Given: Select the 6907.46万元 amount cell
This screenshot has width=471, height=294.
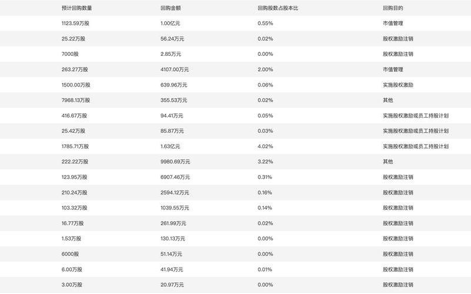Looking at the screenshot, I should tap(175, 178).
